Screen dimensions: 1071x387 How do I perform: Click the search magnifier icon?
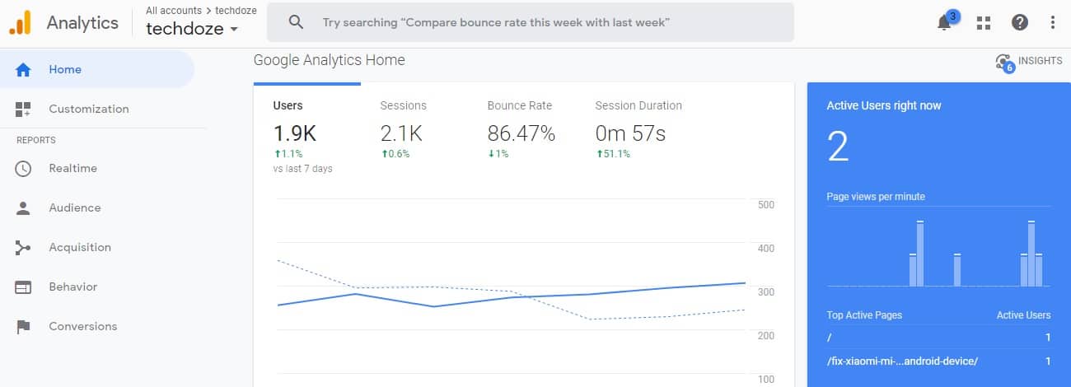pos(297,23)
